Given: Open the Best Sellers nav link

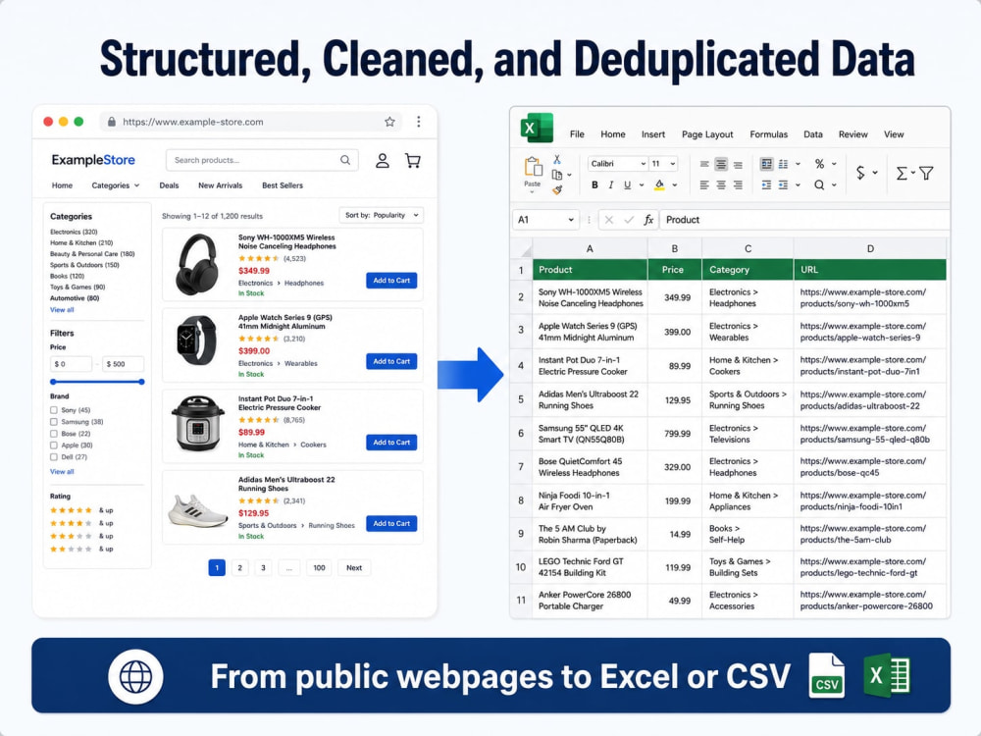Looking at the screenshot, I should pyautogui.click(x=283, y=185).
